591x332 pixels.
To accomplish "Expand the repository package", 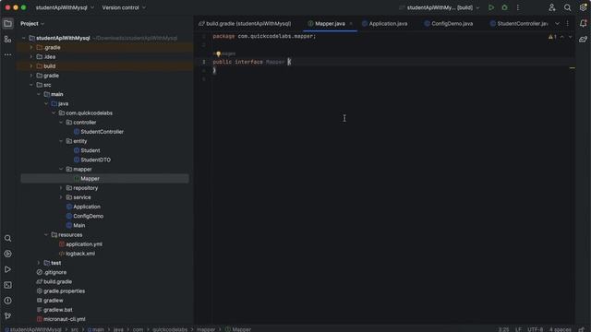I will tap(61, 188).
